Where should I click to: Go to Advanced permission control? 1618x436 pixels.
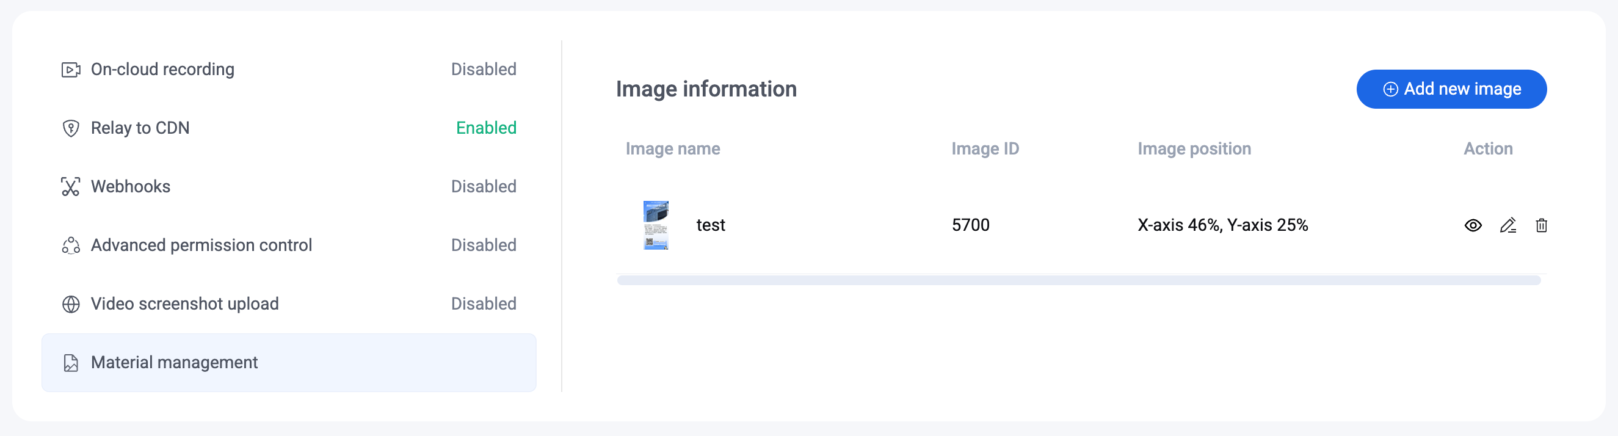[201, 245]
